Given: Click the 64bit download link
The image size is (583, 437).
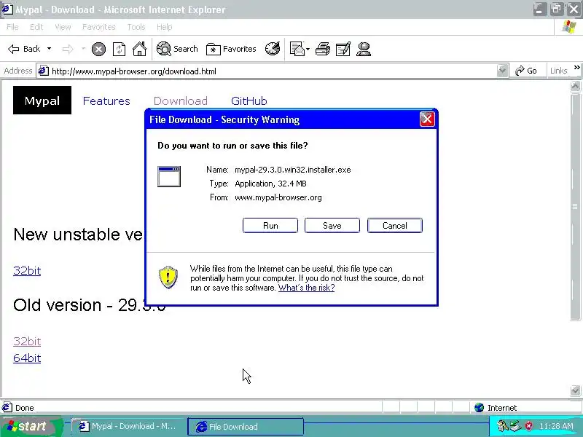Looking at the screenshot, I should pyautogui.click(x=27, y=358).
